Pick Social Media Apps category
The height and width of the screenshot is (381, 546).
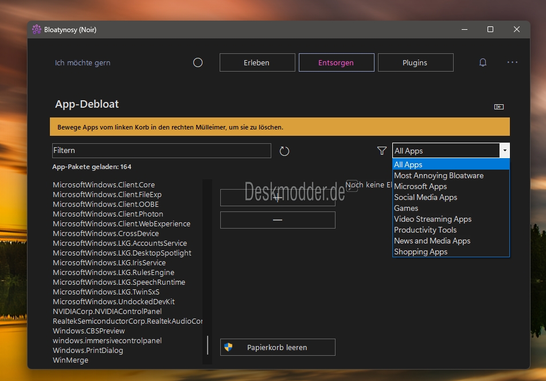[x=451, y=197]
